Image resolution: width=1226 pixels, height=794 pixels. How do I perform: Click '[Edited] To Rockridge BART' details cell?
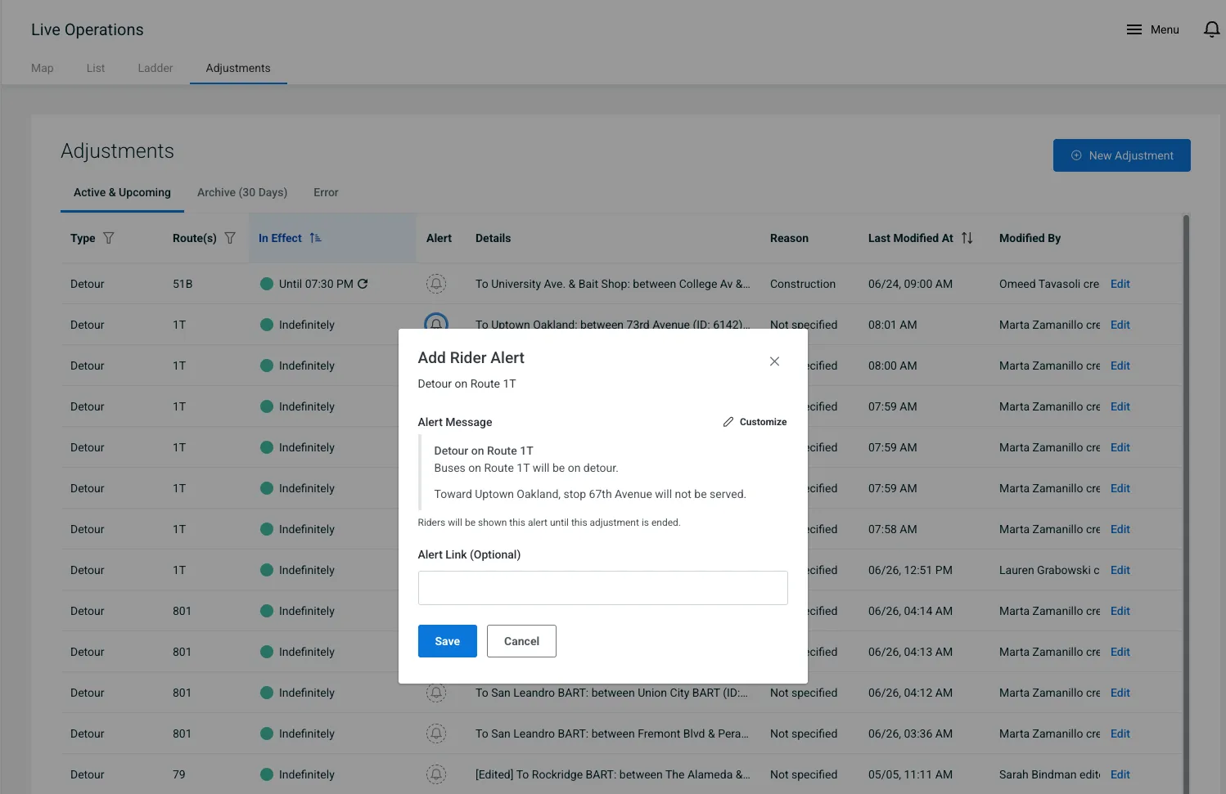(x=613, y=774)
